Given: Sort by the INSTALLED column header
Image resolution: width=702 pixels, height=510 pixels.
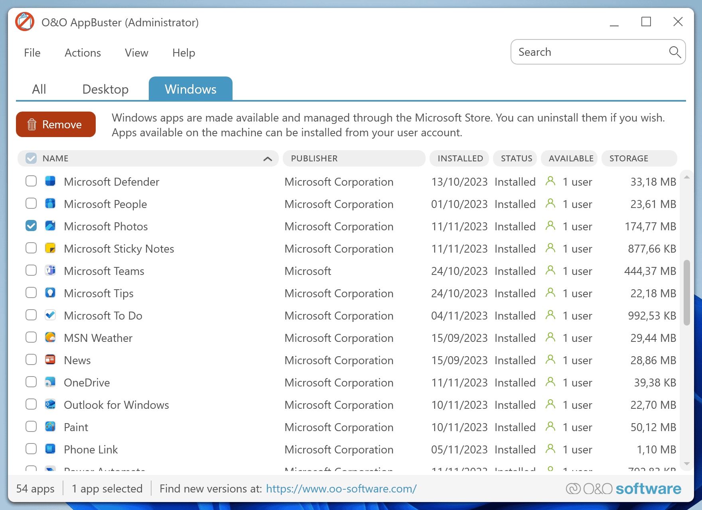Looking at the screenshot, I should coord(459,158).
